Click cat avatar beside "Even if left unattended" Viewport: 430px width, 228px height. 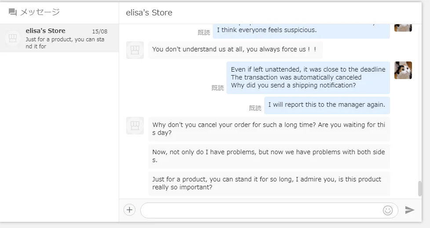403,70
